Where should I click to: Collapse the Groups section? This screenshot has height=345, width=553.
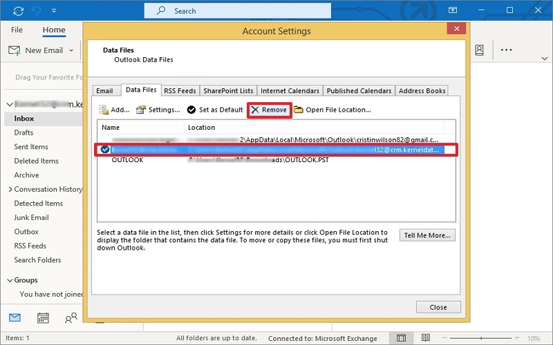point(10,280)
